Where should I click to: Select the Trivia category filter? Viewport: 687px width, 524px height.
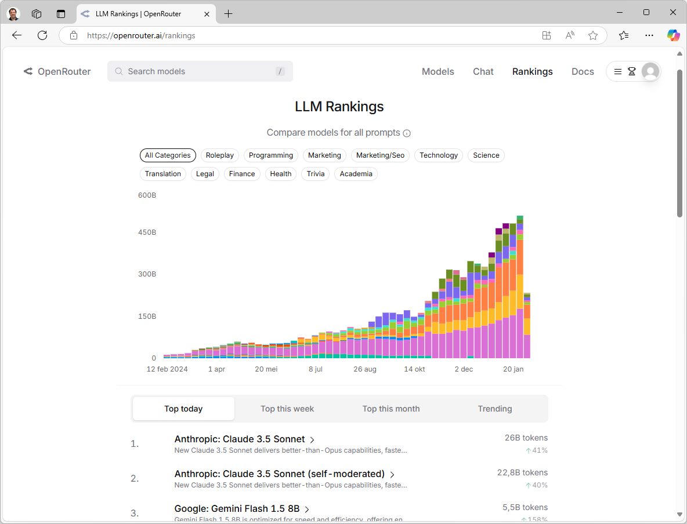pyautogui.click(x=316, y=174)
